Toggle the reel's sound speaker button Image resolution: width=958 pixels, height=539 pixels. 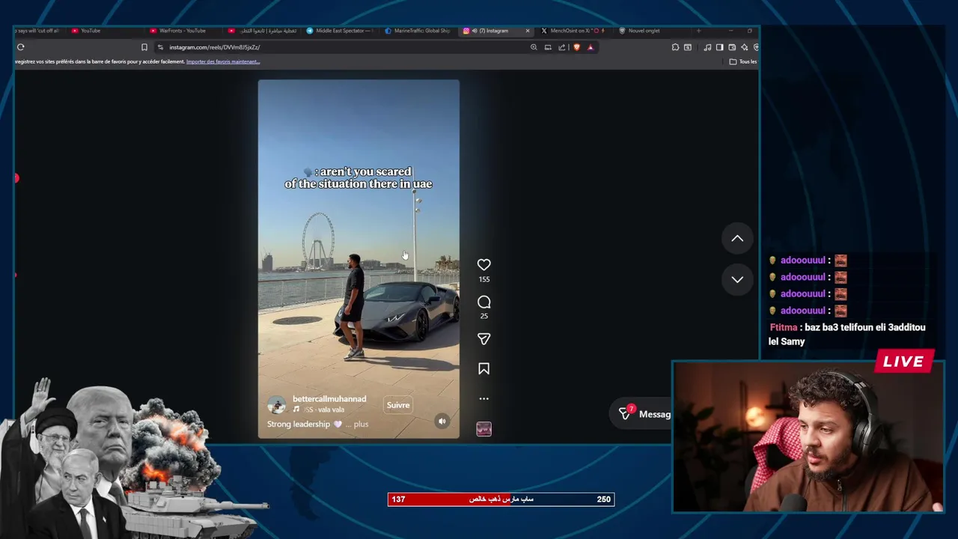[x=442, y=421]
